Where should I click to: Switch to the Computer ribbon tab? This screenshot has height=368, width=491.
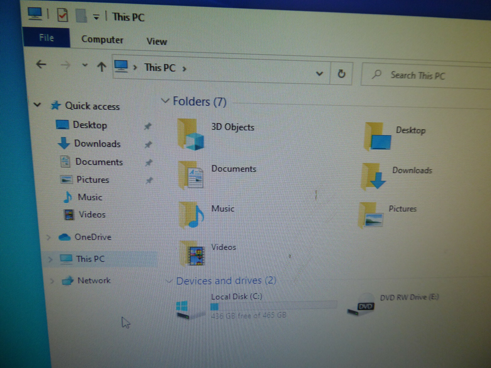102,40
